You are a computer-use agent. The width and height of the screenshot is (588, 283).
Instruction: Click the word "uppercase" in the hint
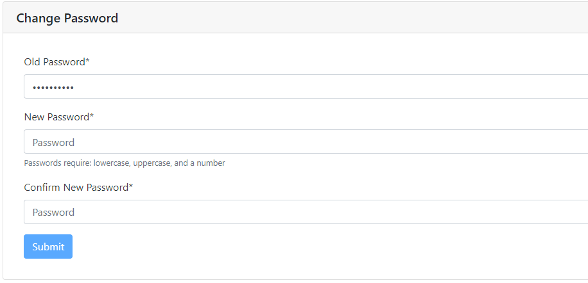tap(152, 163)
